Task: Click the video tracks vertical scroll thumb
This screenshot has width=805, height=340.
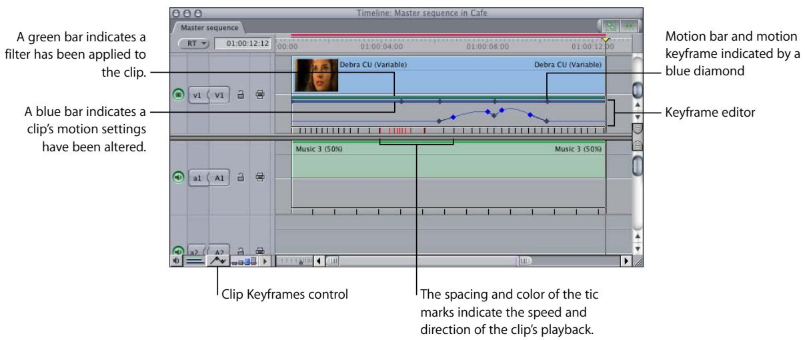Action: (636, 89)
